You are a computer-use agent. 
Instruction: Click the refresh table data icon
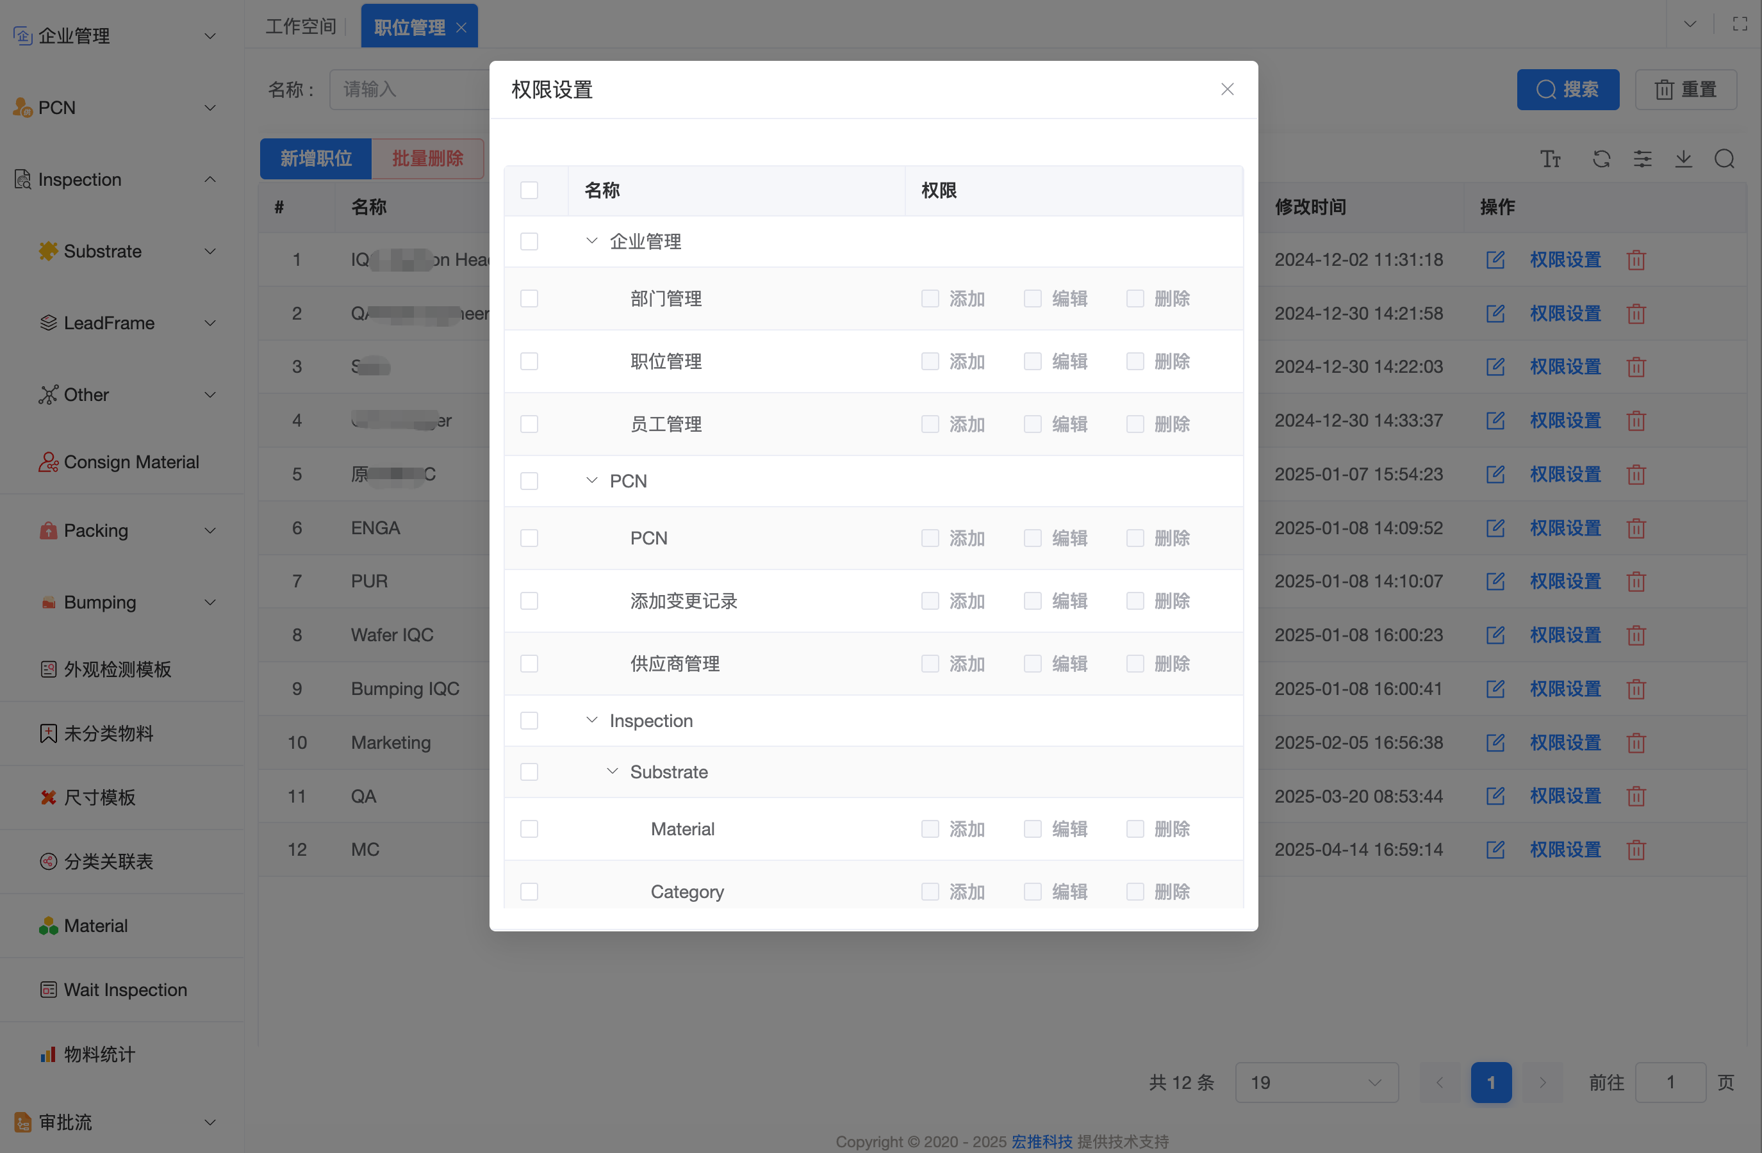point(1601,159)
